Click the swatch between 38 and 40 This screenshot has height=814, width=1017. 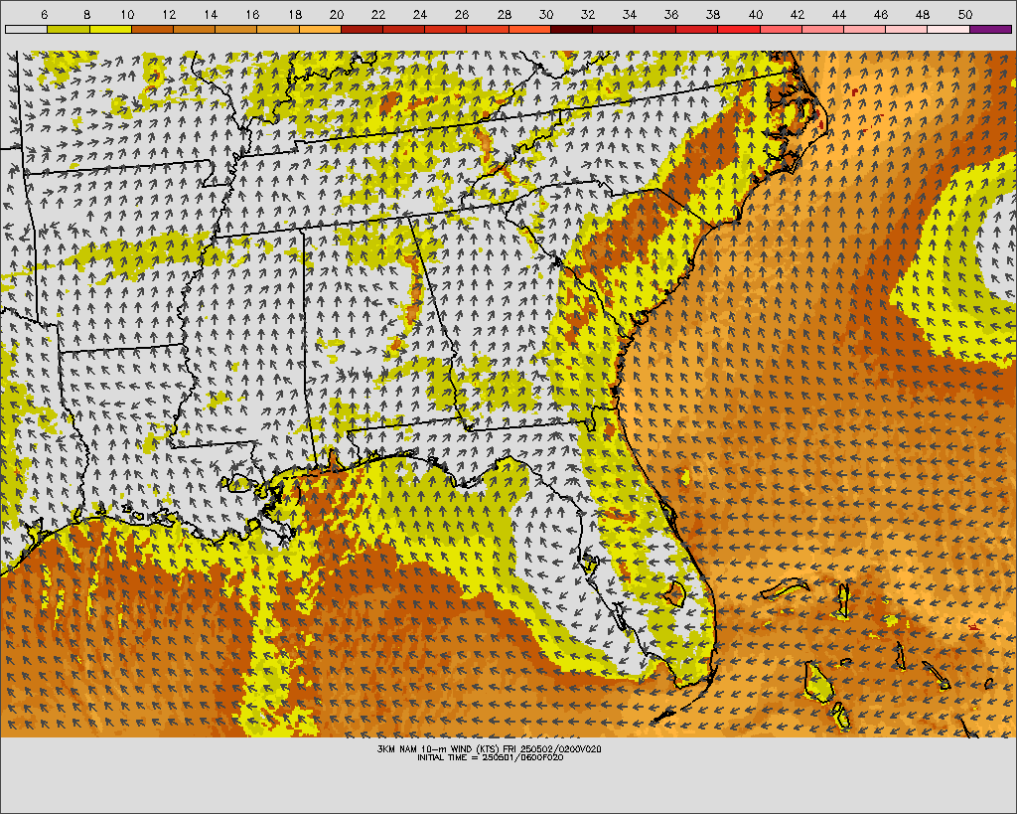pyautogui.click(x=739, y=29)
